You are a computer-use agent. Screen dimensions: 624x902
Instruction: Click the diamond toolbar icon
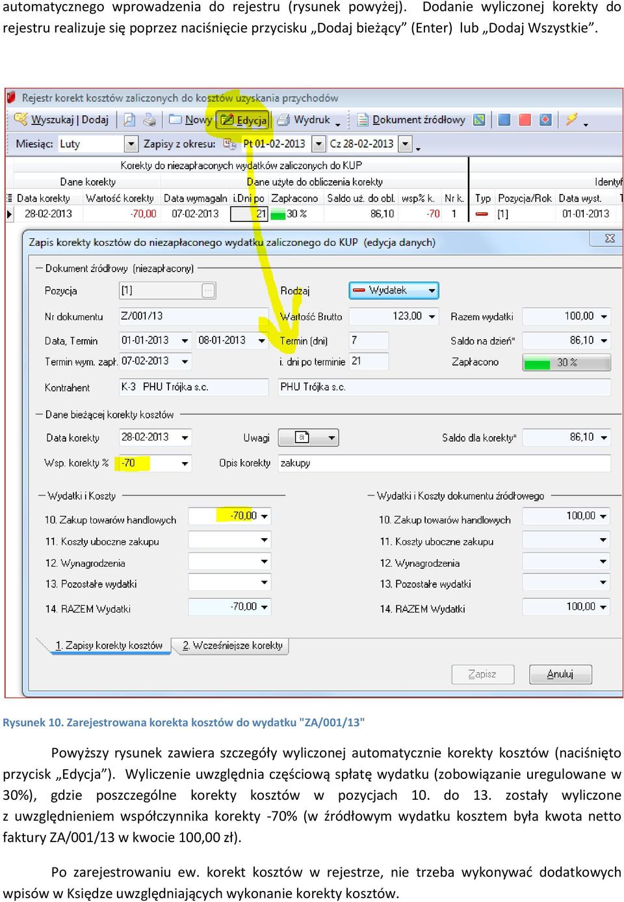pyautogui.click(x=545, y=120)
